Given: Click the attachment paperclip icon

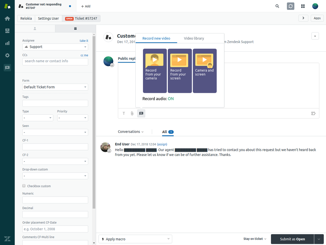Looking at the screenshot, I should click(x=132, y=113).
